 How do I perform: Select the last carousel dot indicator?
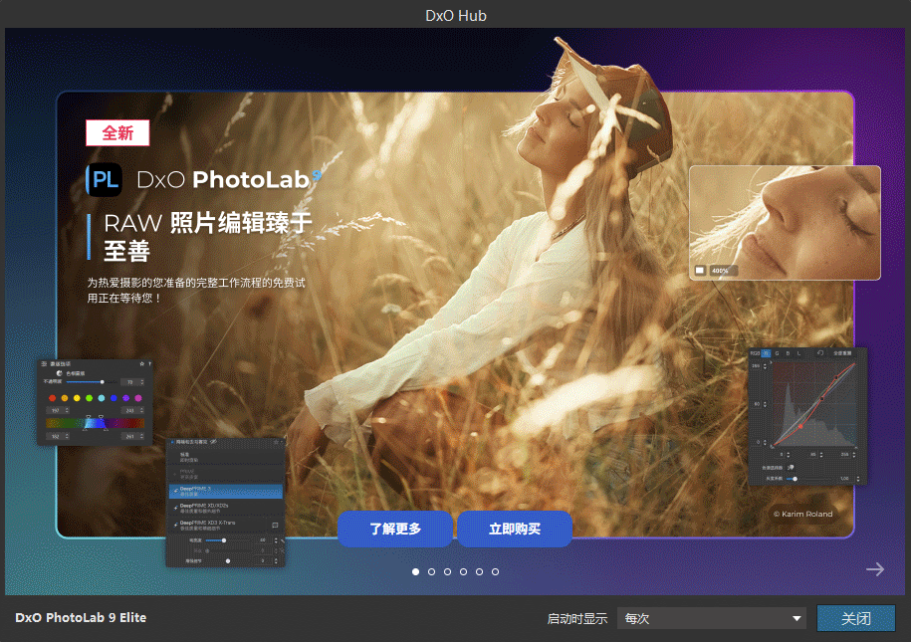495,571
